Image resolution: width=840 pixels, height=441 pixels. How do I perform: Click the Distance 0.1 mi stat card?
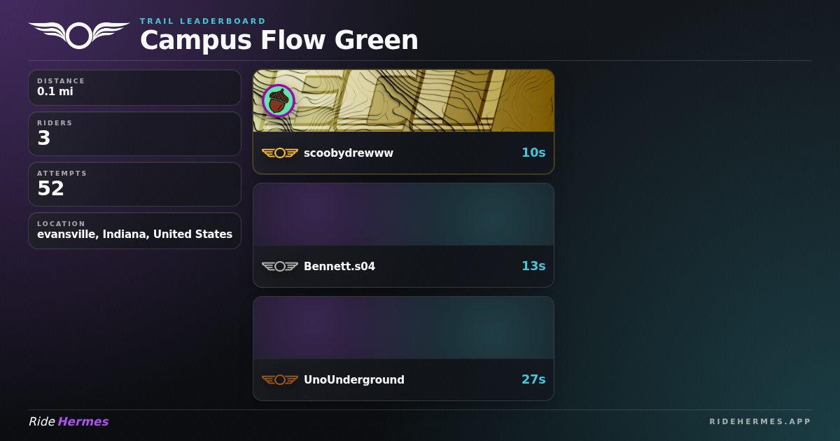tap(134, 87)
